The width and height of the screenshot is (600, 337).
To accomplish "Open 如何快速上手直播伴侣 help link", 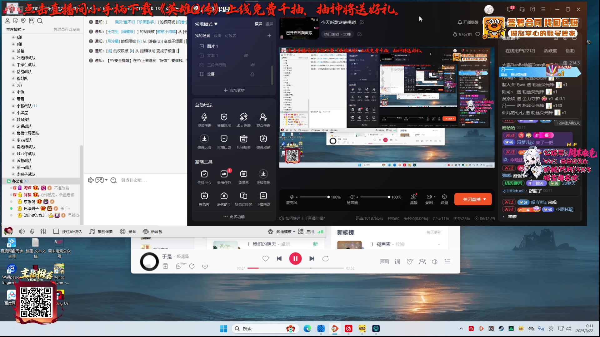I will (x=302, y=218).
